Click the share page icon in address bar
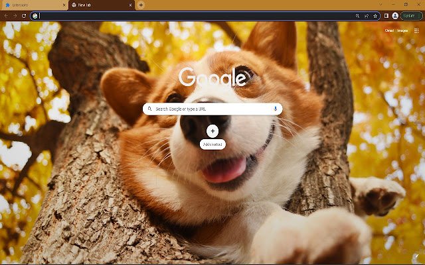Image resolution: width=425 pixels, height=265 pixels. [x=367, y=15]
